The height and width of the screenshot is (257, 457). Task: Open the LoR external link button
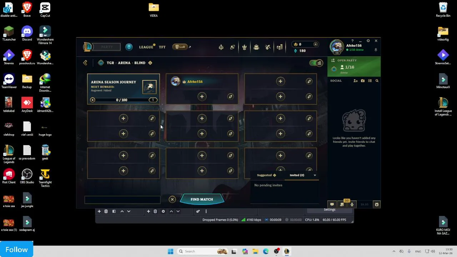(182, 47)
